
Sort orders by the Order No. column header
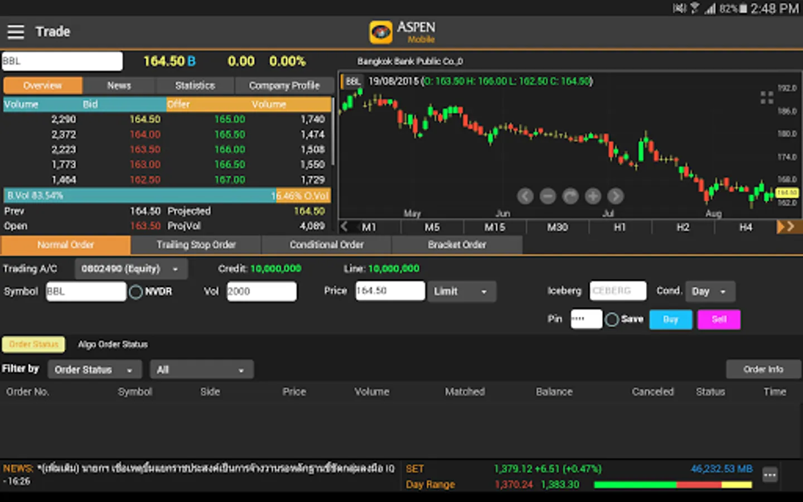(27, 392)
